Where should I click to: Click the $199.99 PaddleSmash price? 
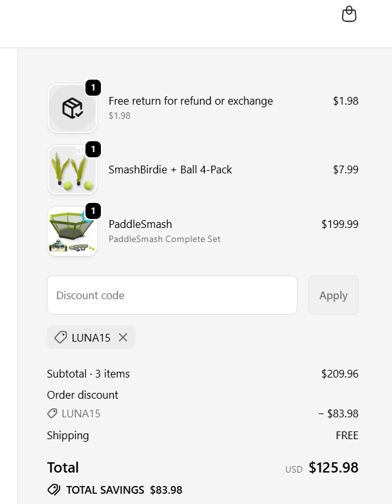coord(340,224)
